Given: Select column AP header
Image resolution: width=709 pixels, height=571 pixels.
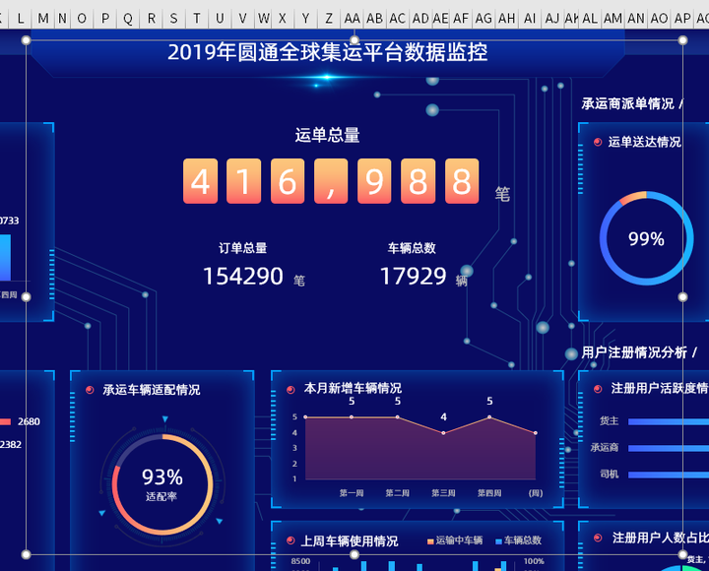Looking at the screenshot, I should (x=682, y=19).
